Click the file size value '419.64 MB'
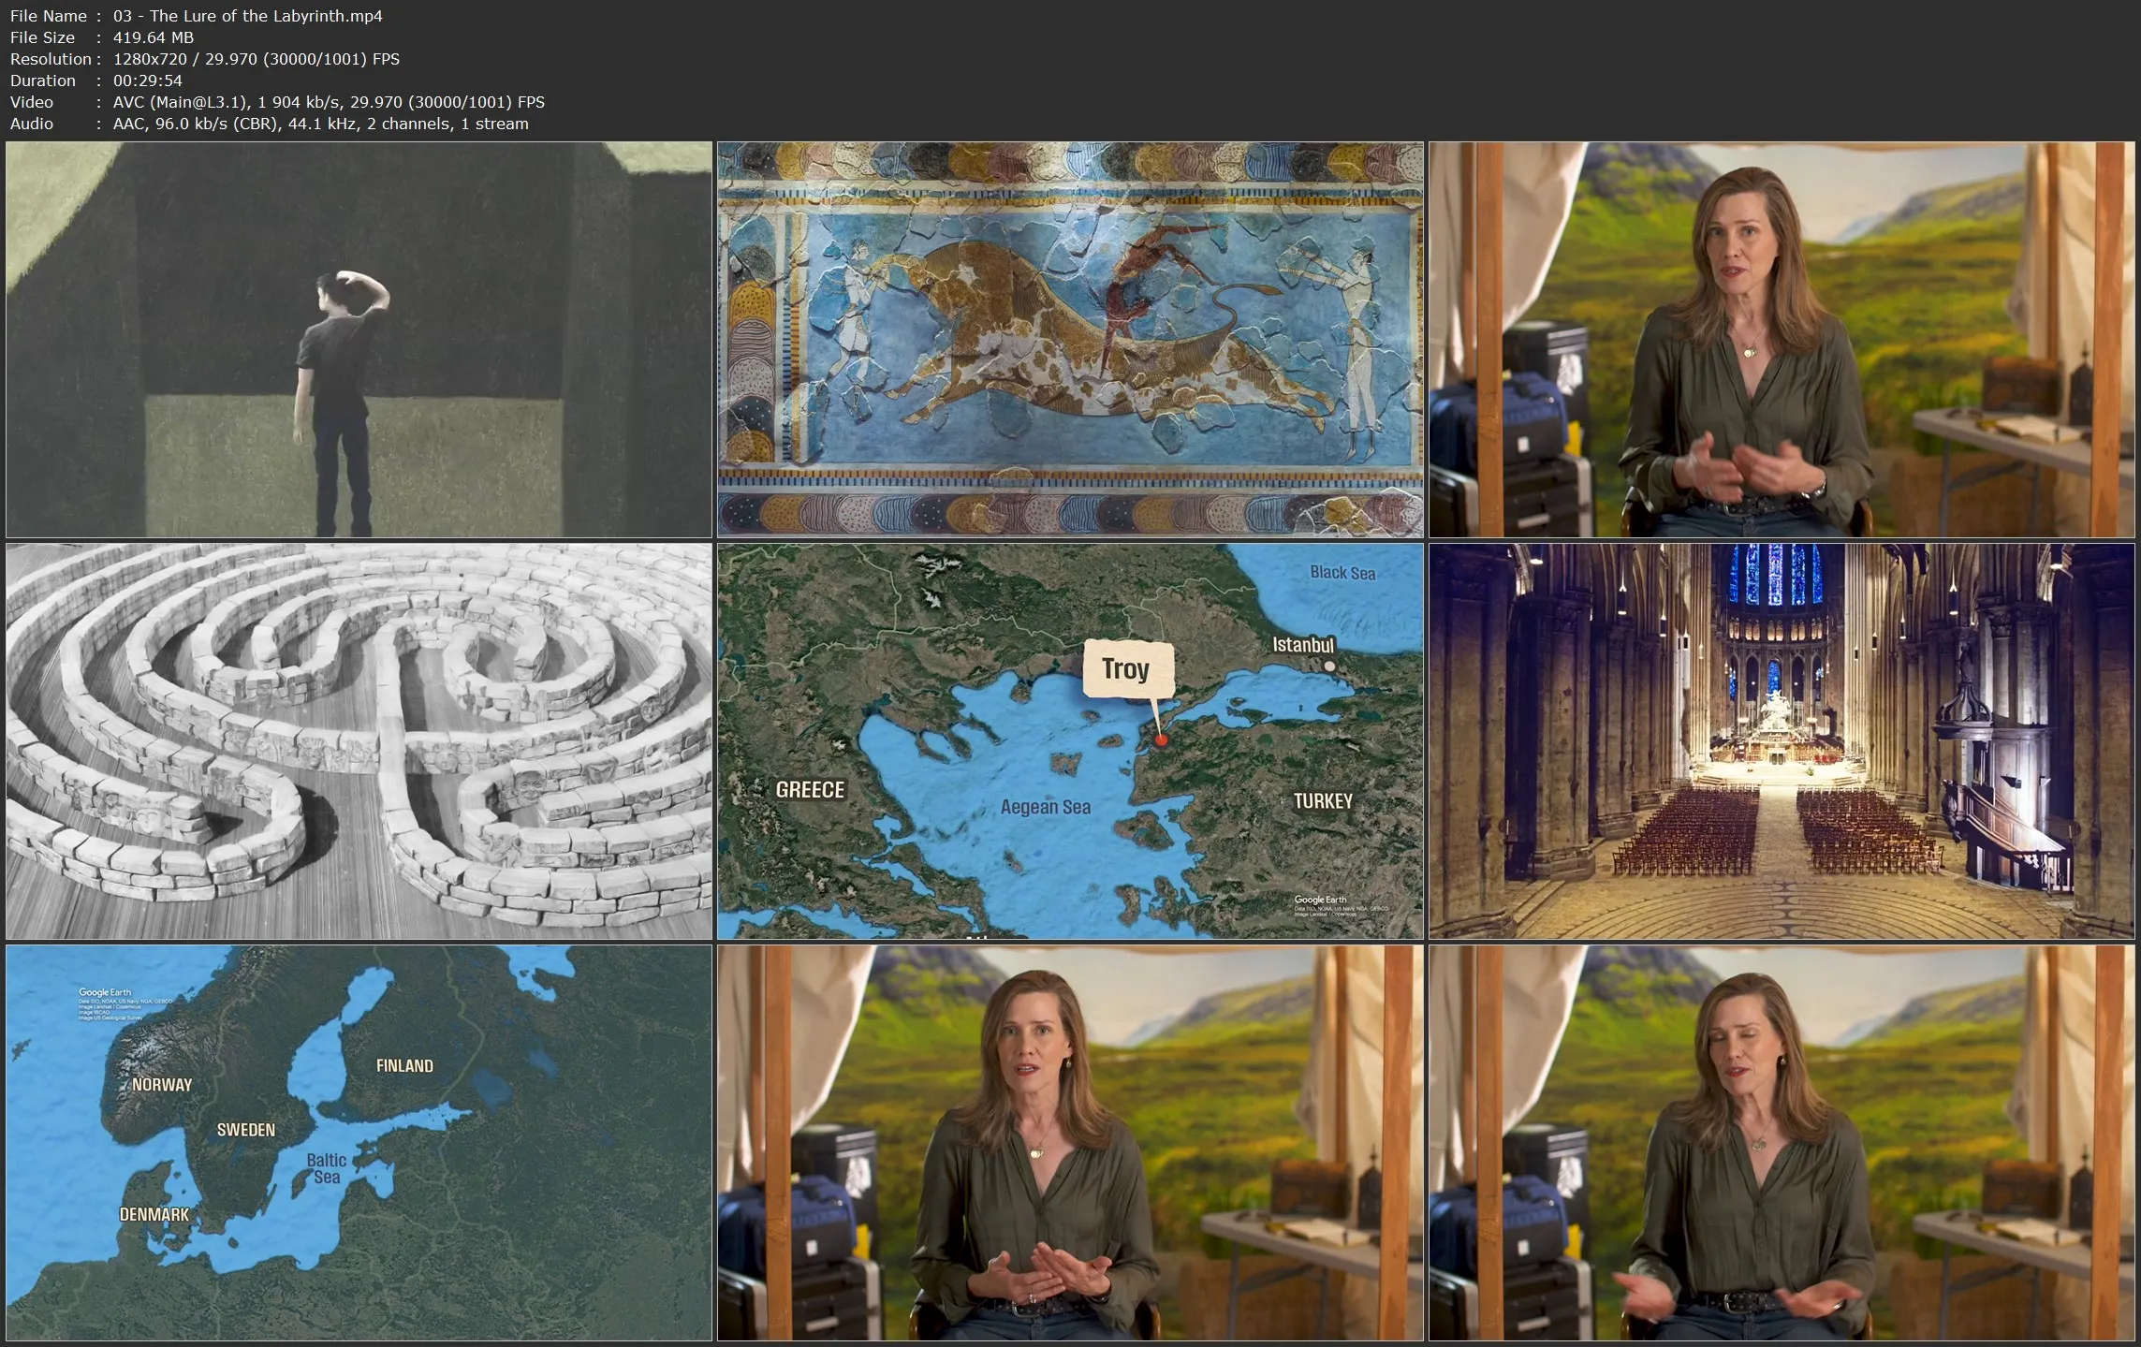Viewport: 2141px width, 1347px height. click(x=154, y=37)
